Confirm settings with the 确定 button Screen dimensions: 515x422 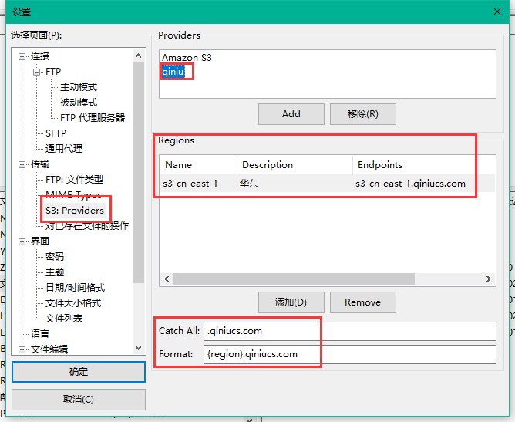tap(79, 372)
